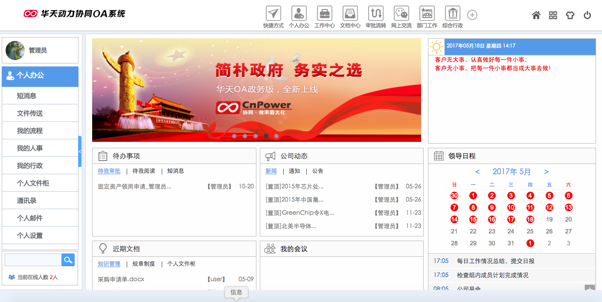Open the 个人办公 top toolbar icon
The height and width of the screenshot is (302, 602).
299,14
